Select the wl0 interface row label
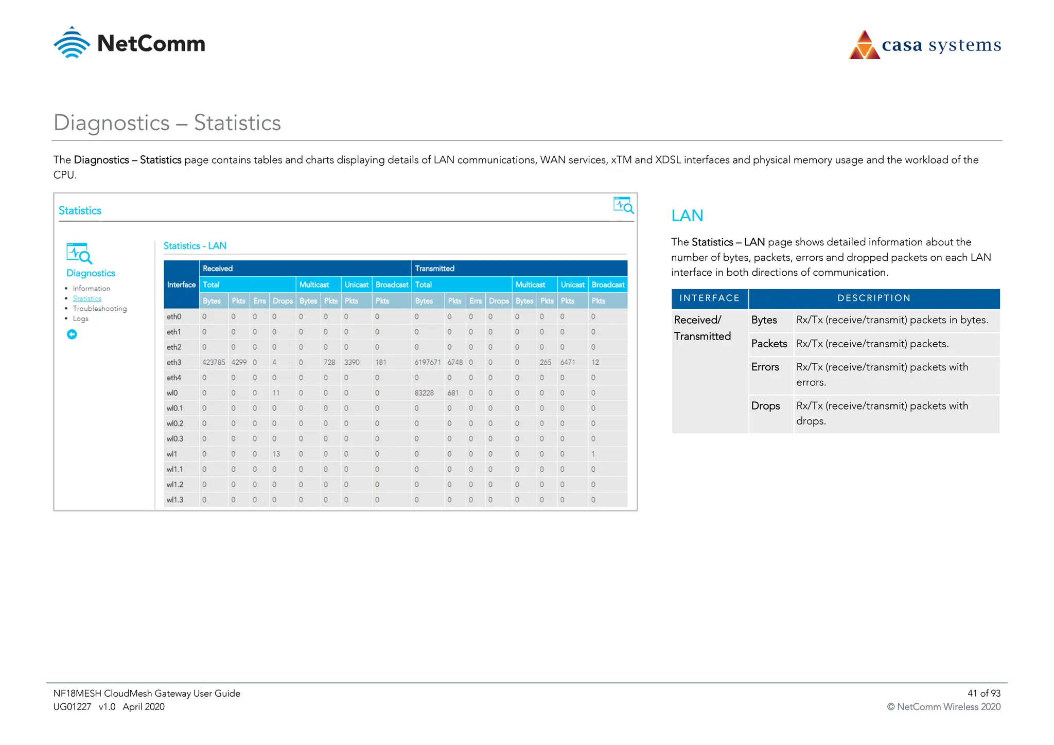The width and height of the screenshot is (1054, 745). [172, 393]
